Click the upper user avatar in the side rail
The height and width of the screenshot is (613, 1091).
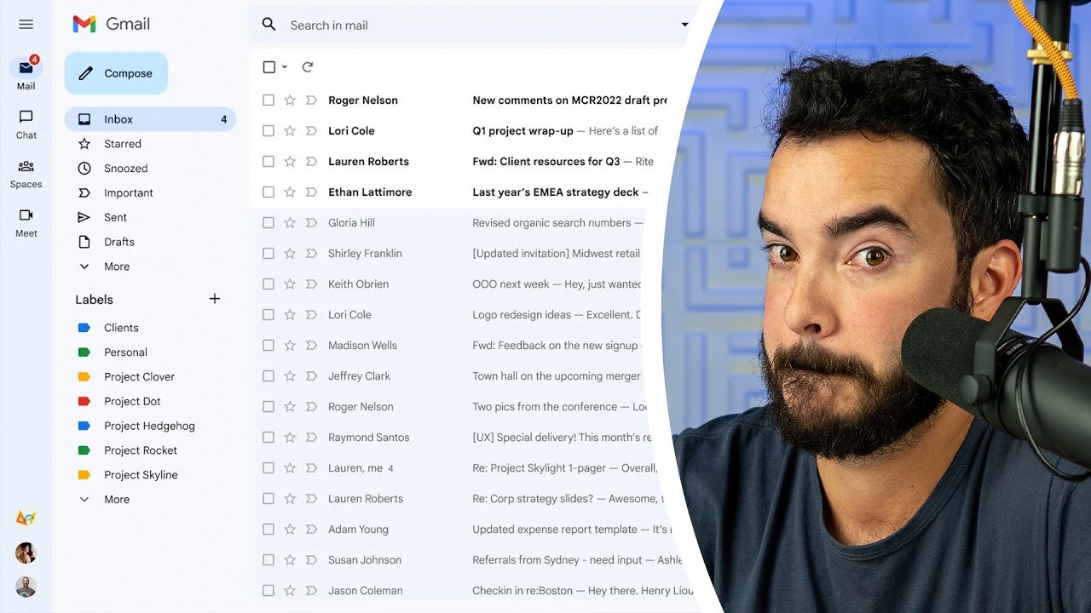26,553
